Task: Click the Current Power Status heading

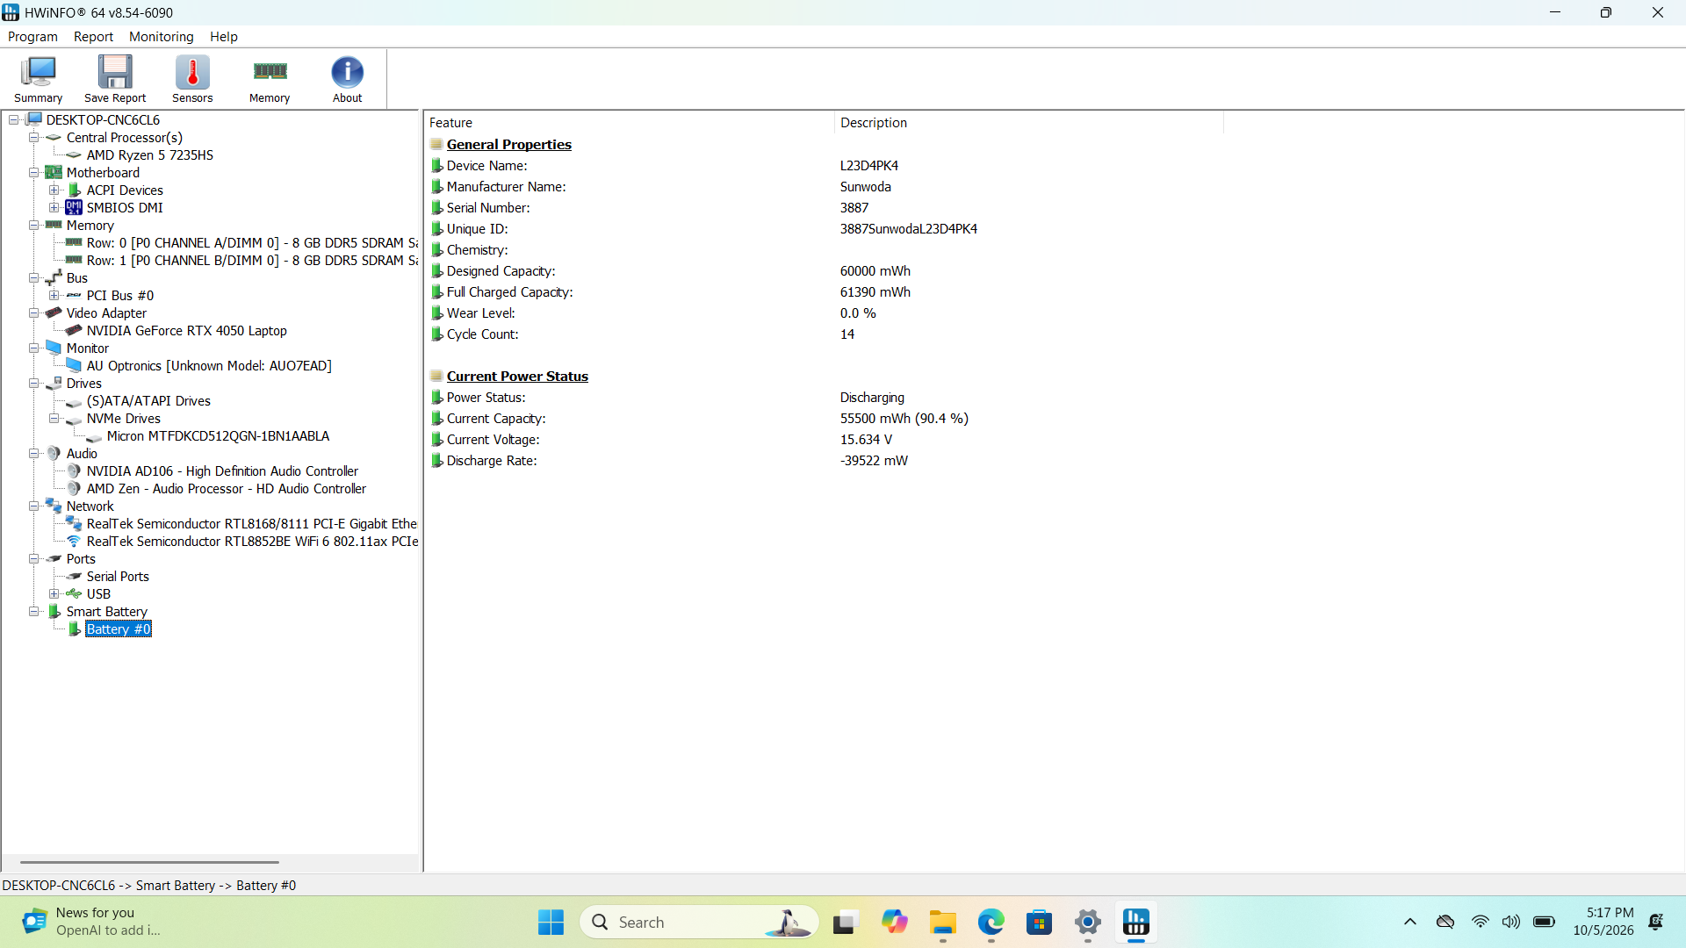Action: pos(517,377)
